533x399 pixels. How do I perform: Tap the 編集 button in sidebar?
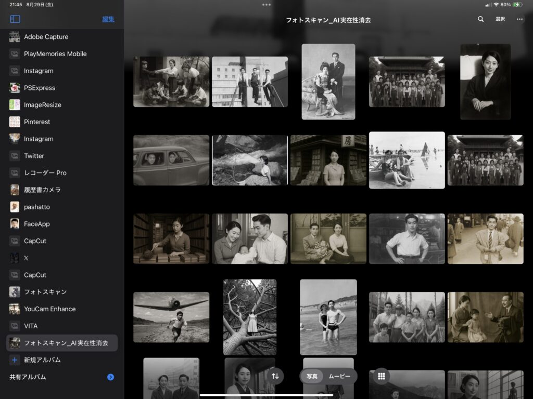coord(108,19)
